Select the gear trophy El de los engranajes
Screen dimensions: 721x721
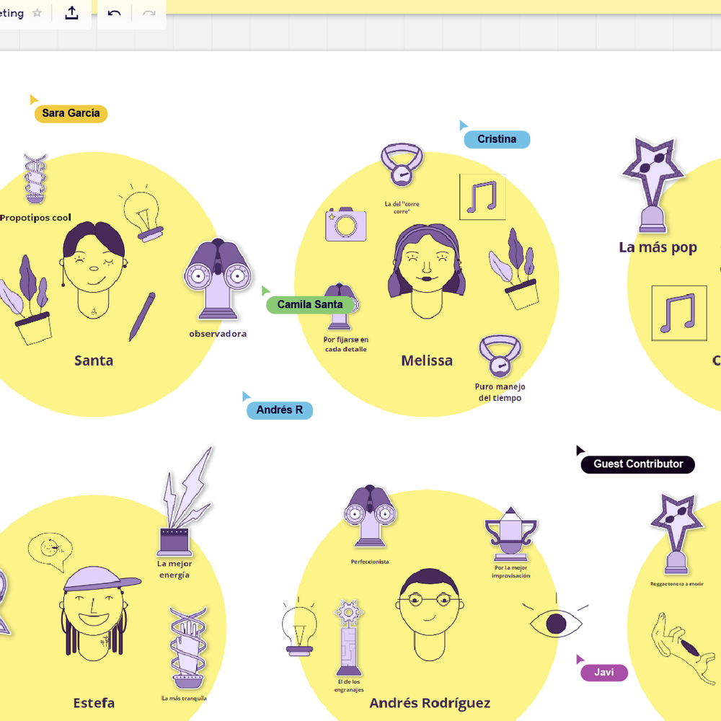click(x=348, y=638)
